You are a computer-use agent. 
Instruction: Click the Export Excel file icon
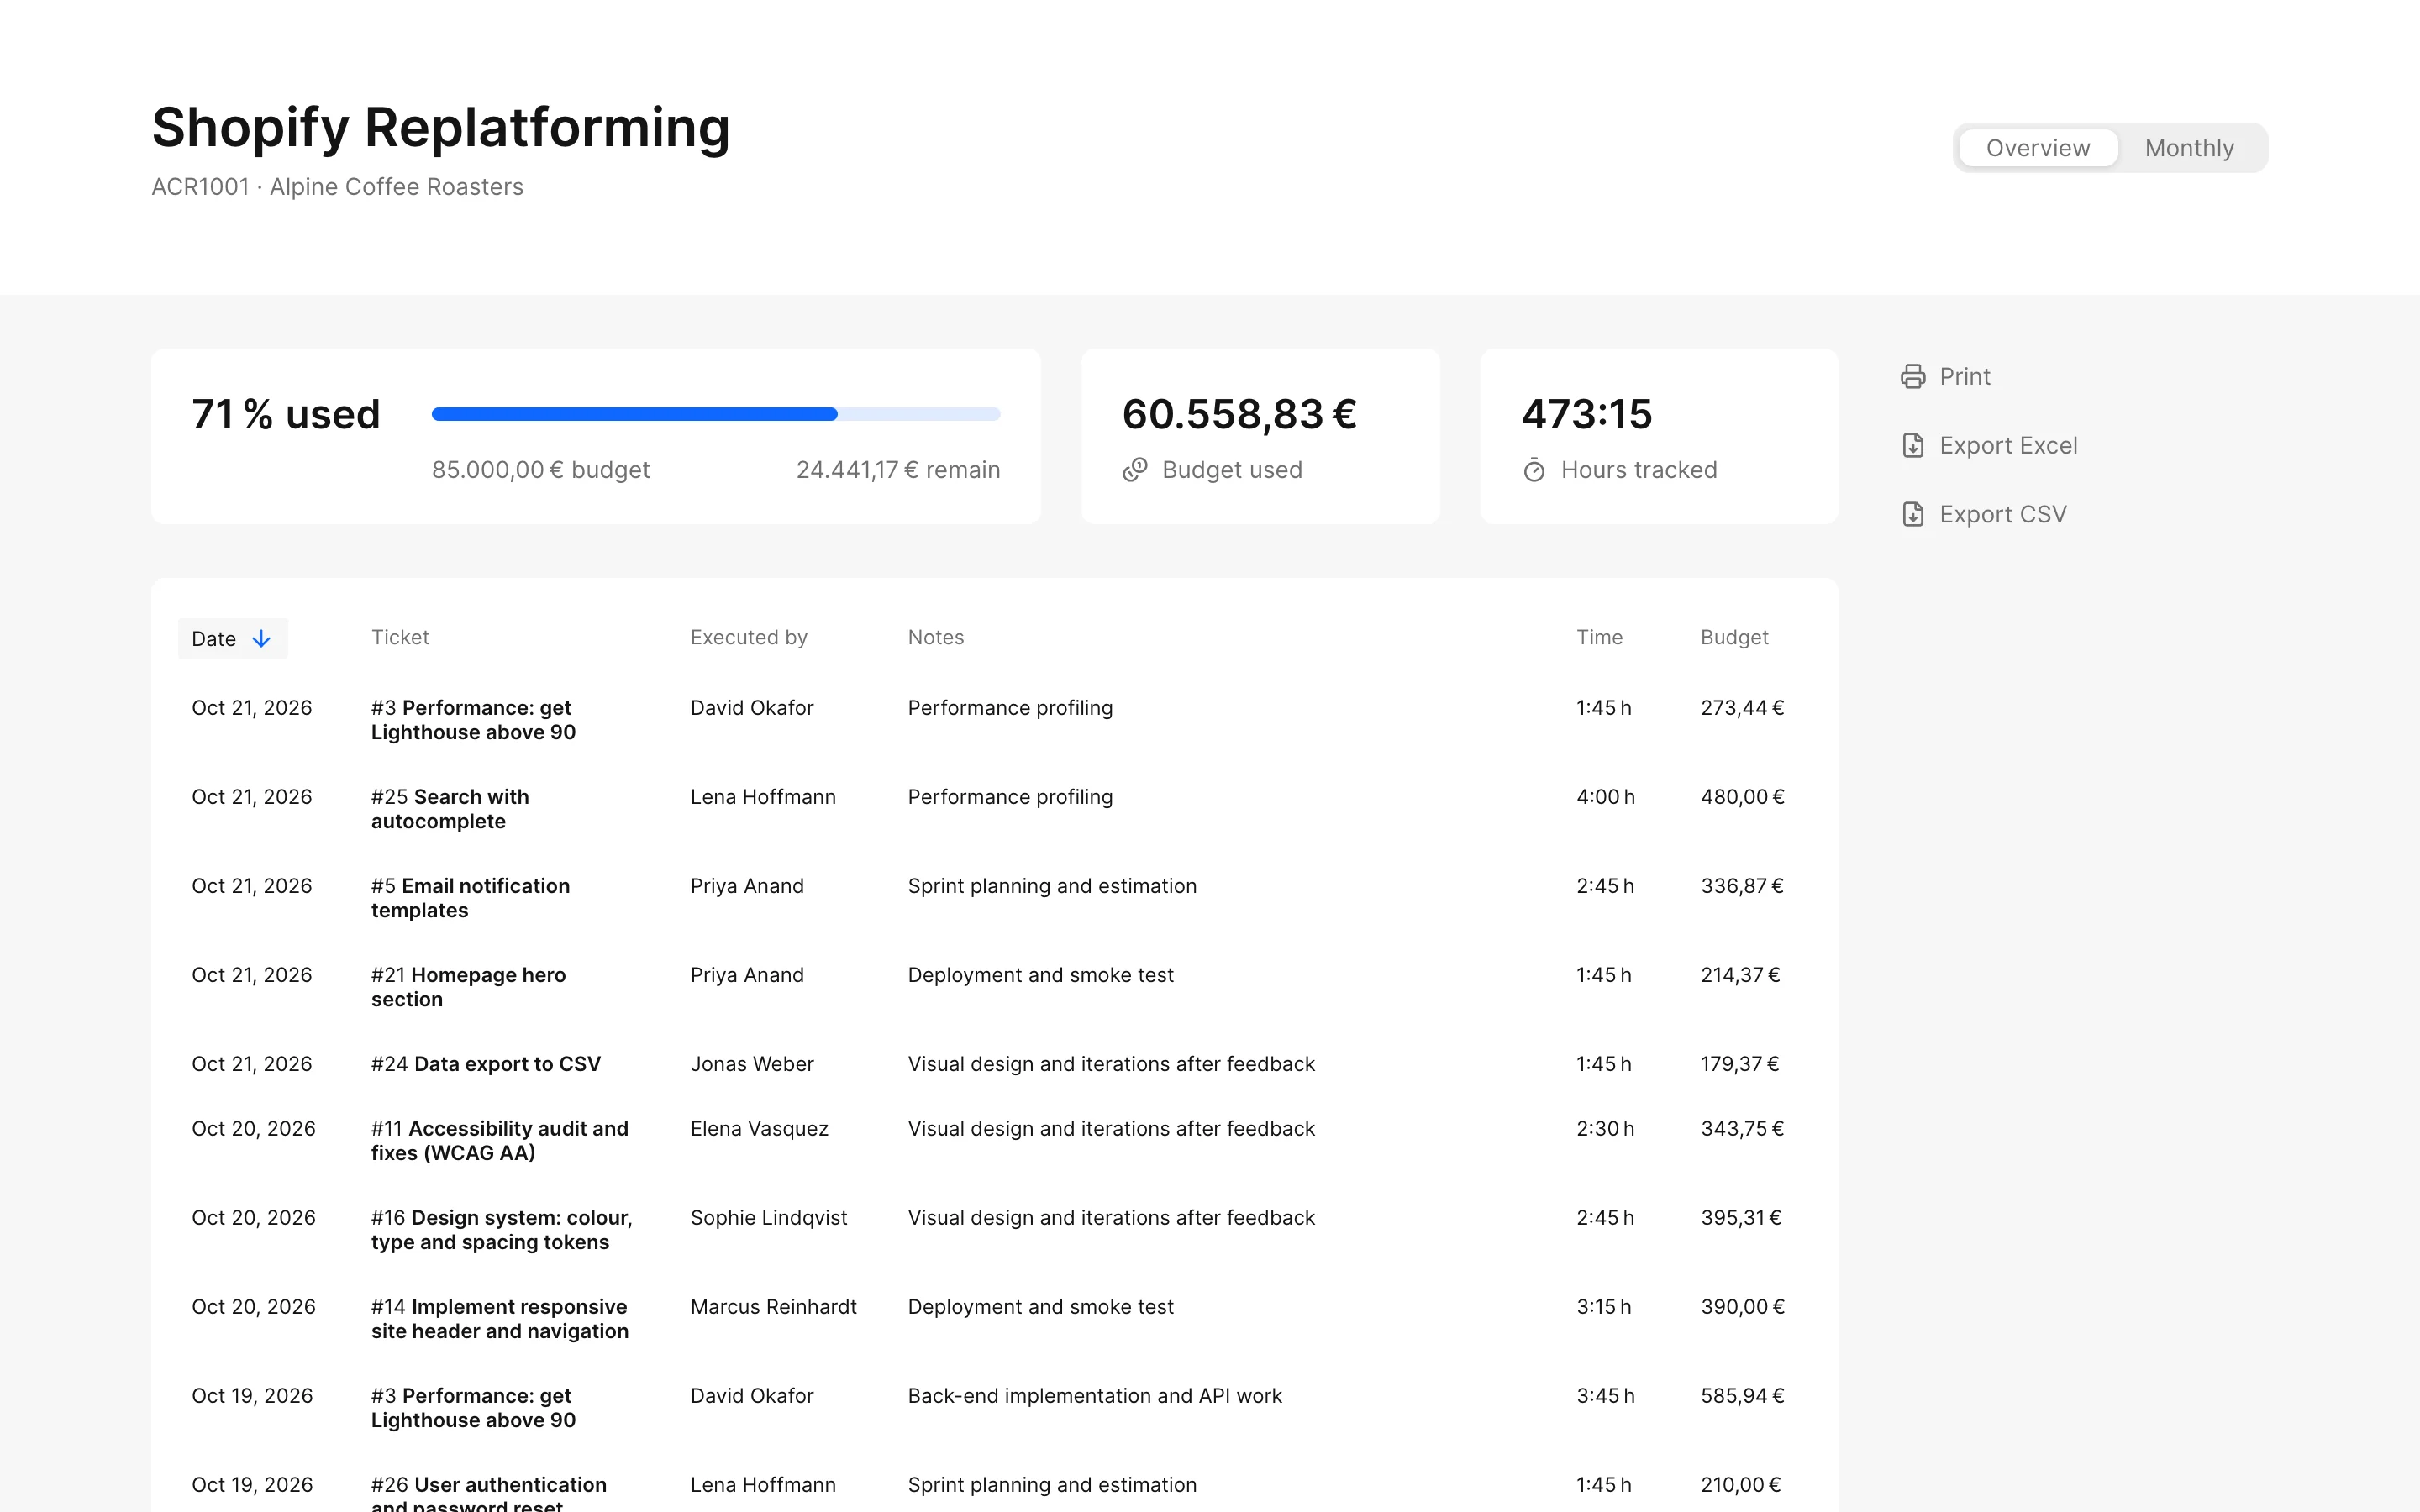click(x=1912, y=445)
